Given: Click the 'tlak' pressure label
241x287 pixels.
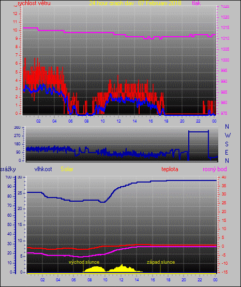Looking at the screenshot, I should (x=196, y=3).
